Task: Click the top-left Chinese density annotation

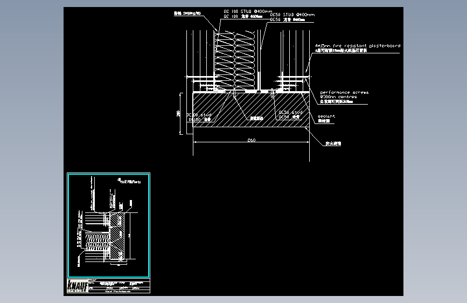Action: point(187,13)
